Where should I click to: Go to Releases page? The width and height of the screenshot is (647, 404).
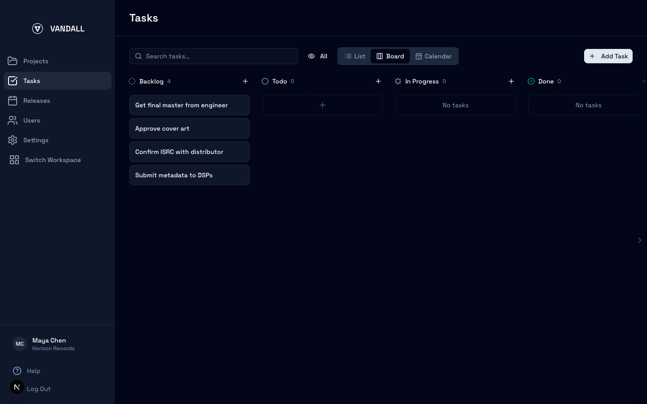click(58, 101)
